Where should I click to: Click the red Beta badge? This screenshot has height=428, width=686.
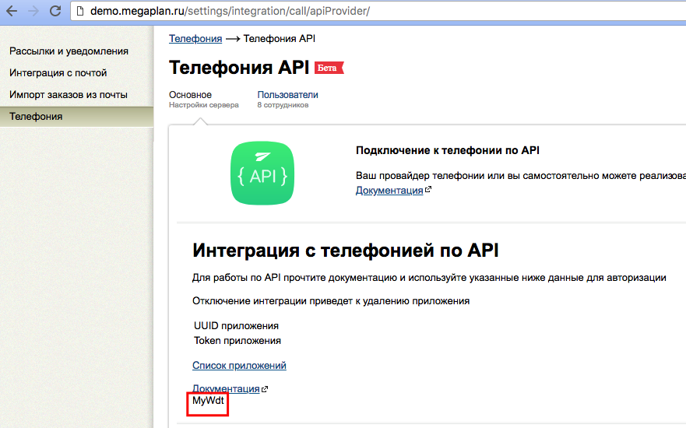point(329,68)
